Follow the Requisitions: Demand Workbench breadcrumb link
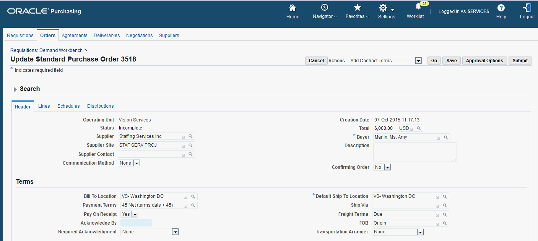This screenshot has height=241, width=538. (x=46, y=50)
